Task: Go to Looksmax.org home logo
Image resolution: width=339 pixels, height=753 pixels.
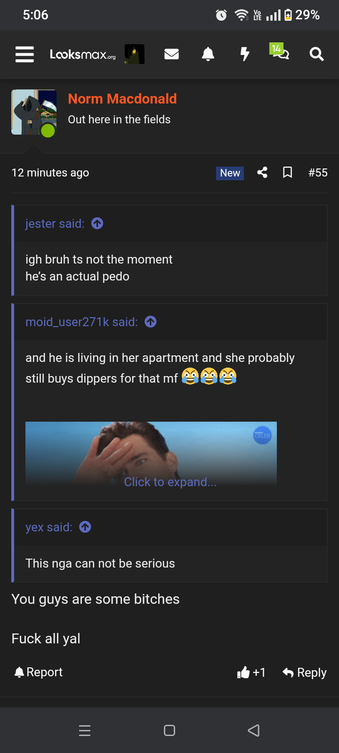Action: click(x=82, y=55)
